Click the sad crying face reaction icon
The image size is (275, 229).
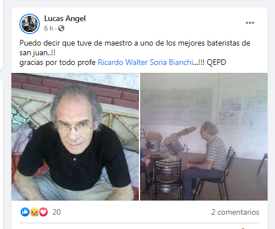pyautogui.click(x=34, y=212)
